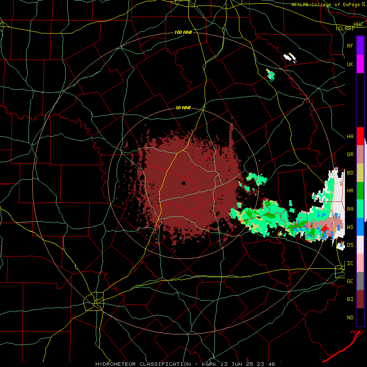Click the RF purple legend swatch
The width and height of the screenshot is (367, 367).
pos(360,46)
